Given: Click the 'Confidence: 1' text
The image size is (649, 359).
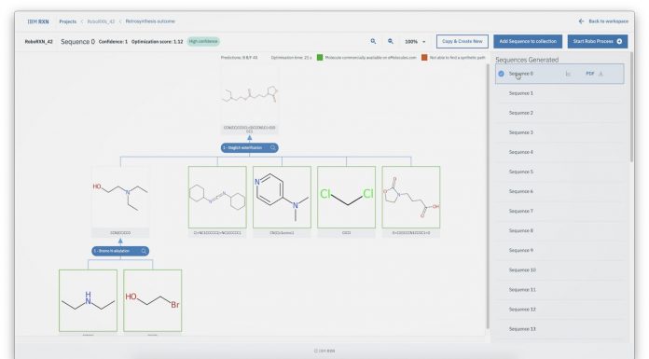Looking at the screenshot, I should (x=113, y=41).
